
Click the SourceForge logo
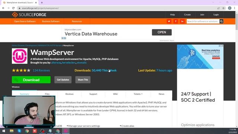click(x=29, y=15)
